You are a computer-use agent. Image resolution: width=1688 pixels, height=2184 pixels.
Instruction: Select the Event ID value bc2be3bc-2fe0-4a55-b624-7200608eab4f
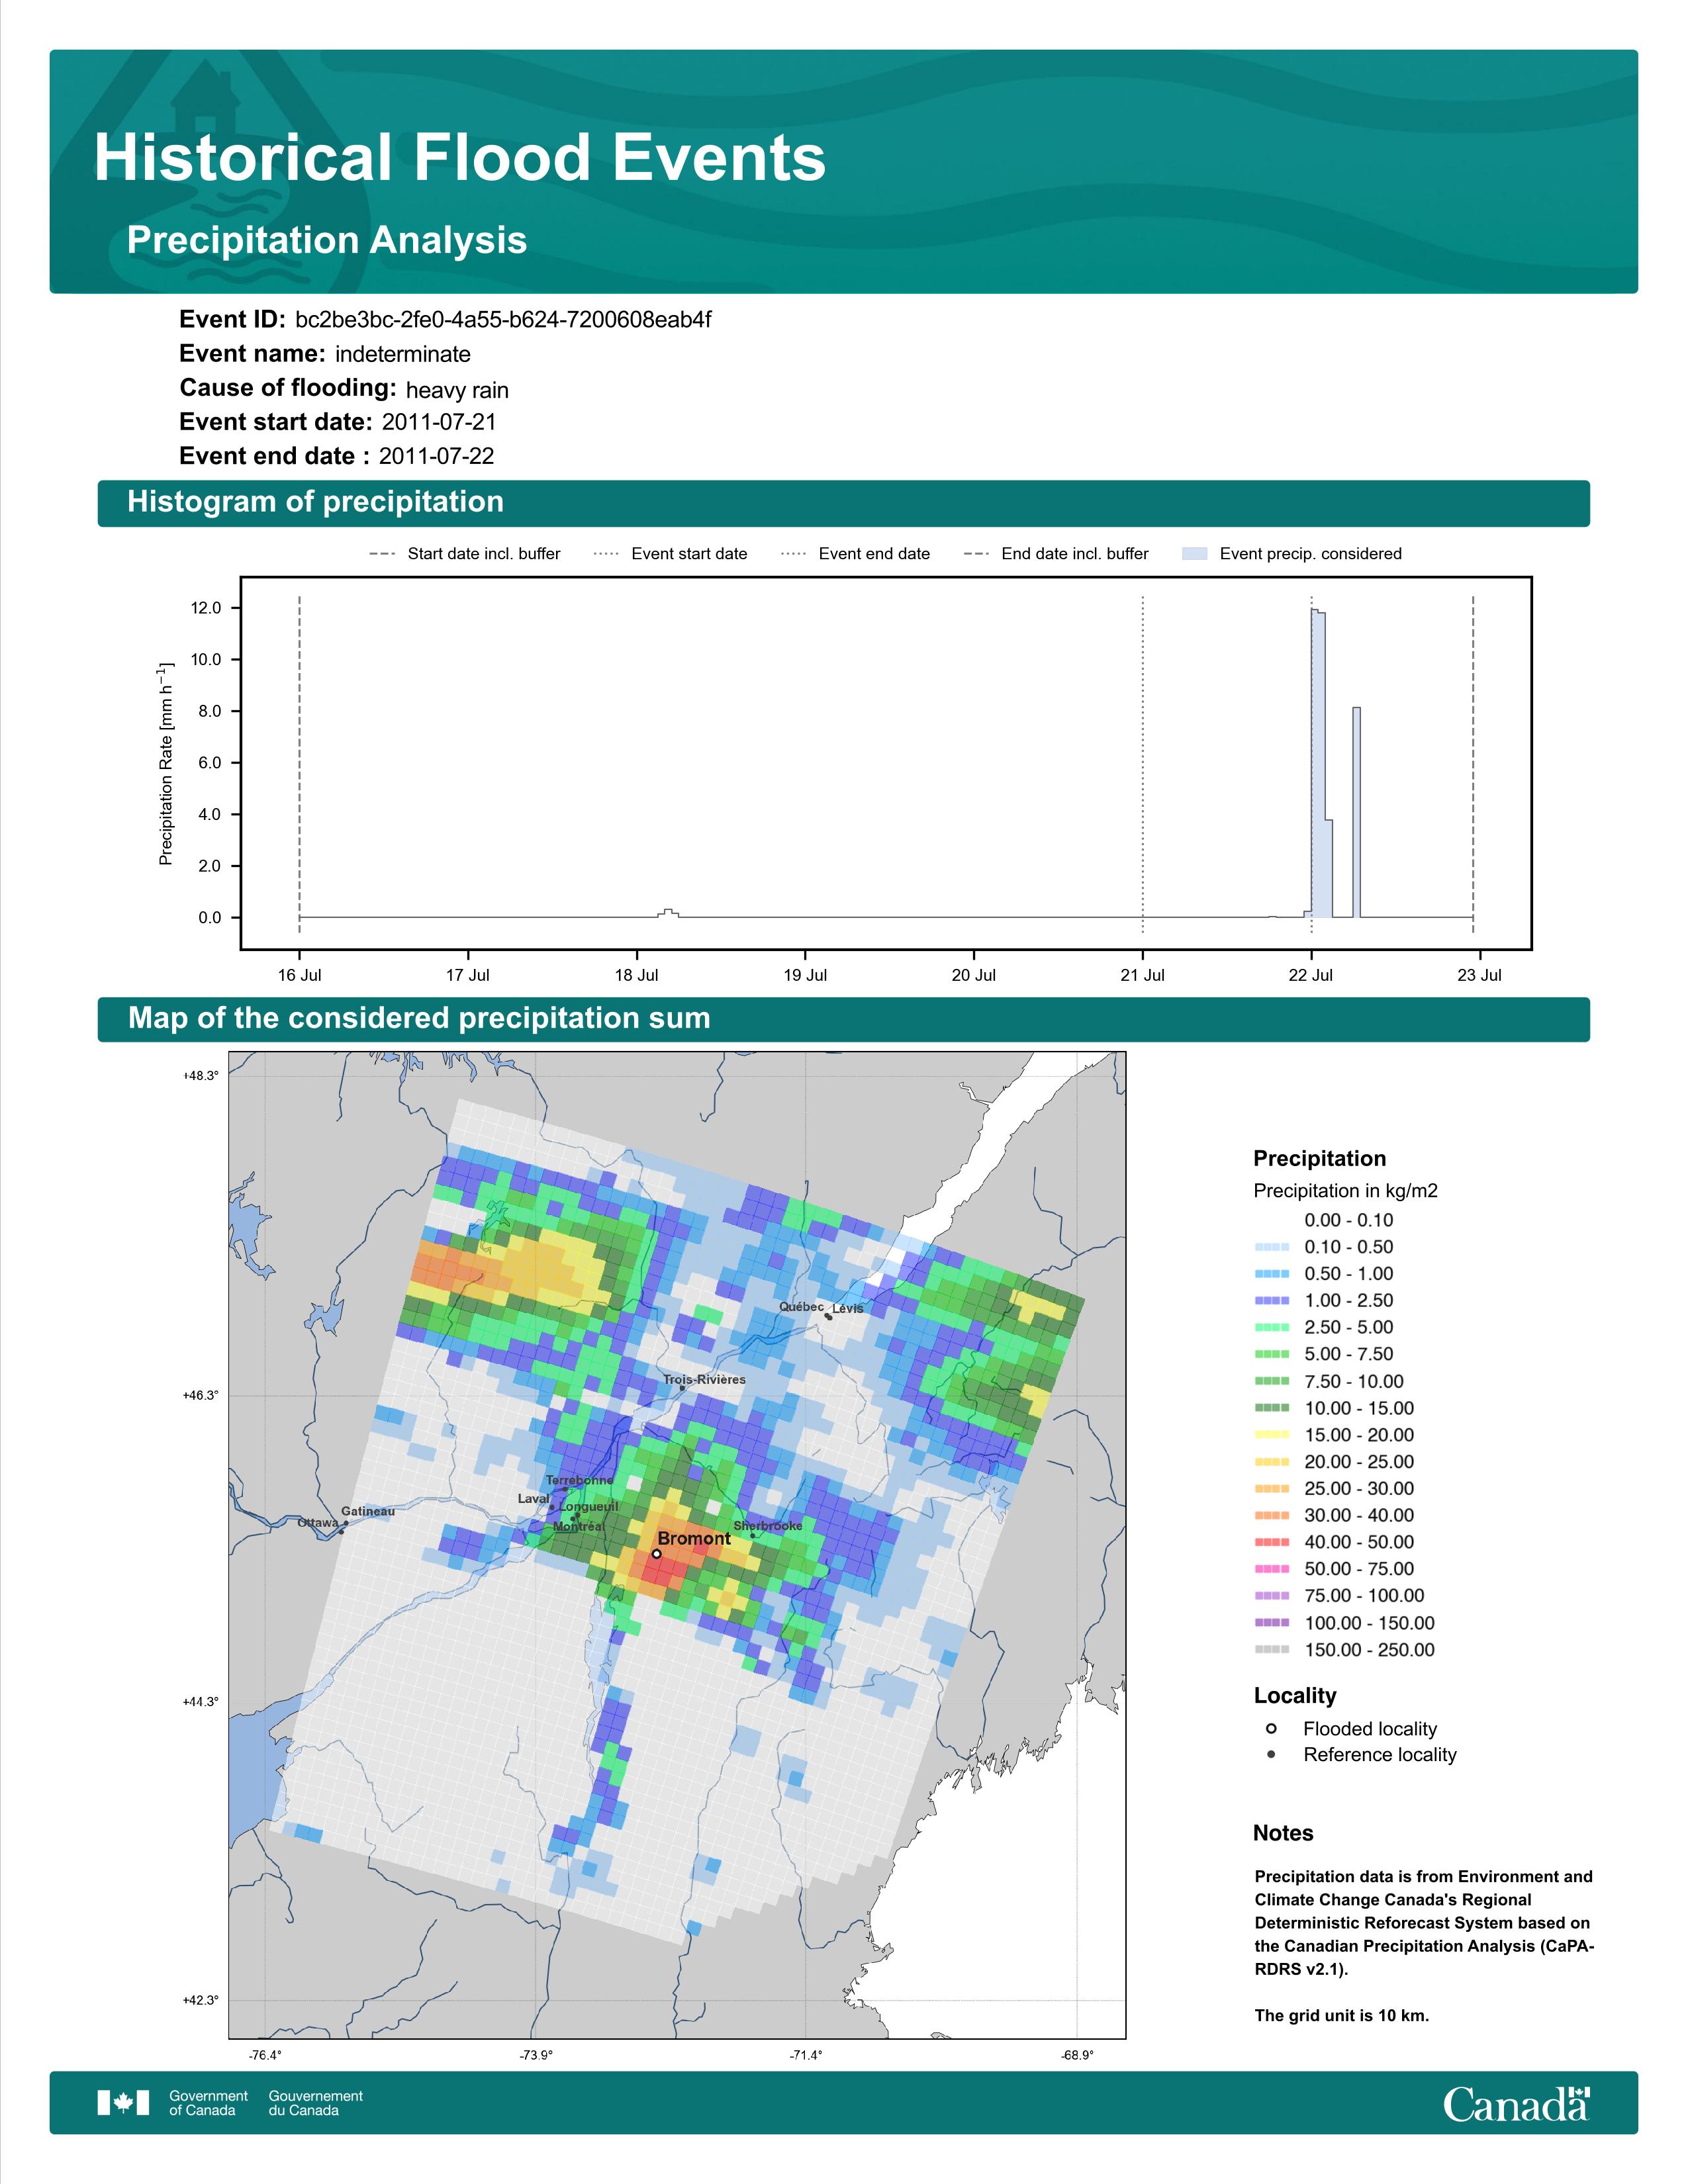click(x=503, y=320)
